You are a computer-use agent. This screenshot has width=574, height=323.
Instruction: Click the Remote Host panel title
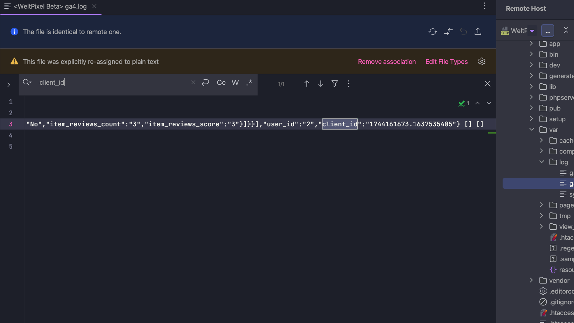click(x=526, y=8)
